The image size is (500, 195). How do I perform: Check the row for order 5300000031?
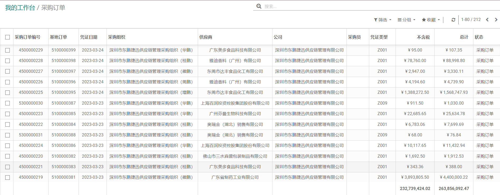8,135
